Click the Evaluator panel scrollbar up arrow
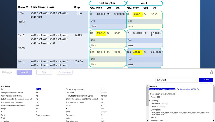 (214, 85)
